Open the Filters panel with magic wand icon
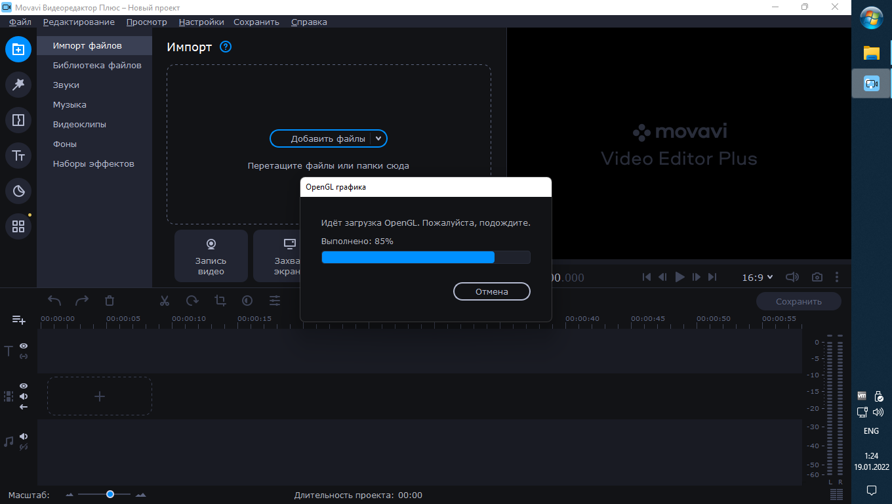 coord(18,85)
